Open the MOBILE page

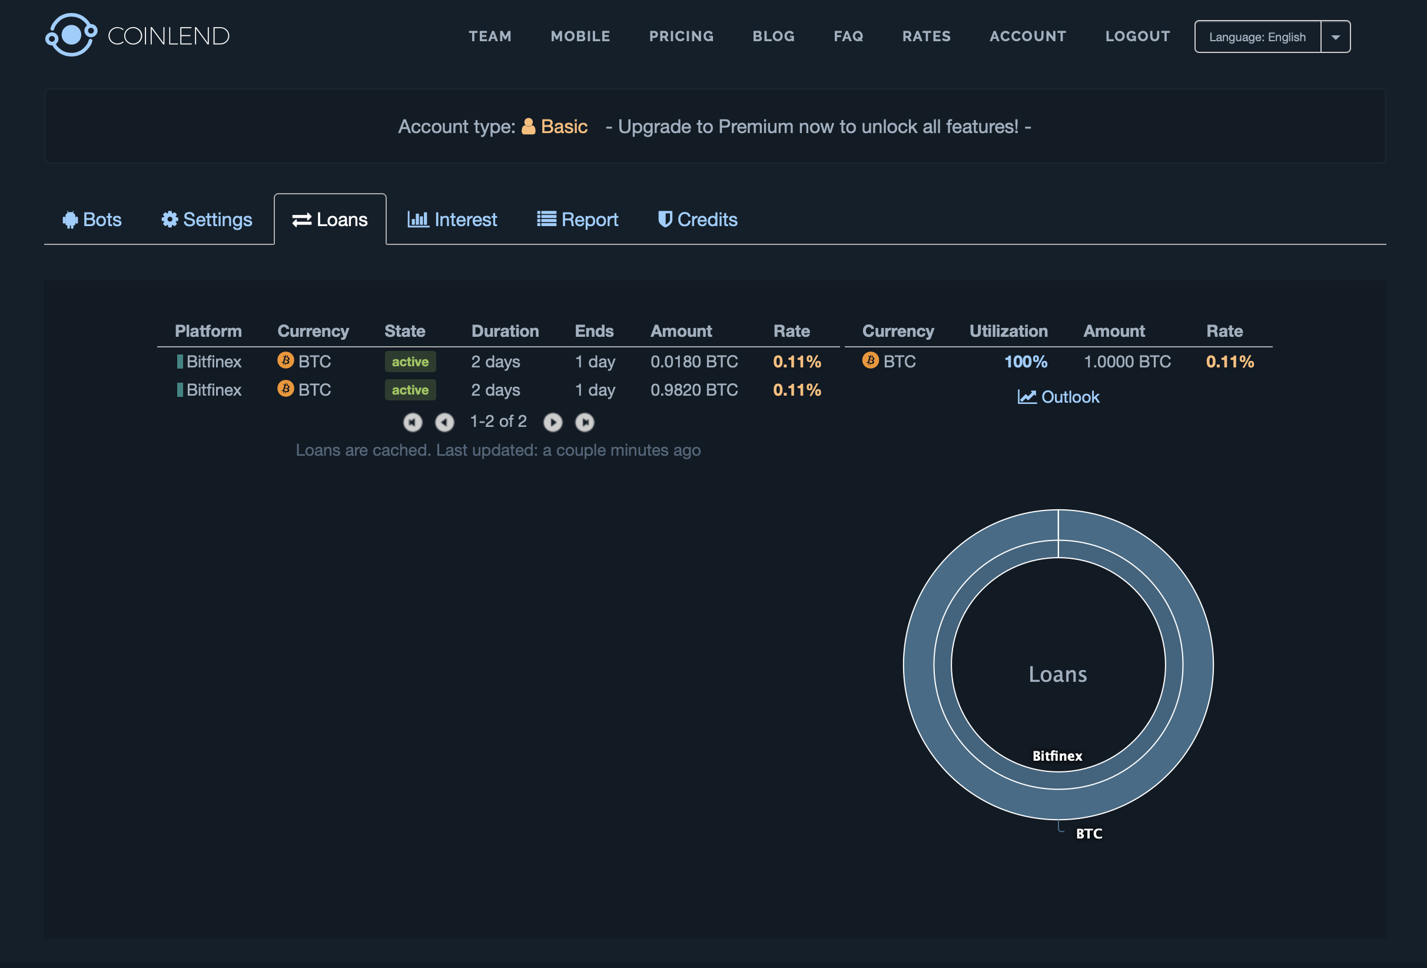pyautogui.click(x=580, y=37)
